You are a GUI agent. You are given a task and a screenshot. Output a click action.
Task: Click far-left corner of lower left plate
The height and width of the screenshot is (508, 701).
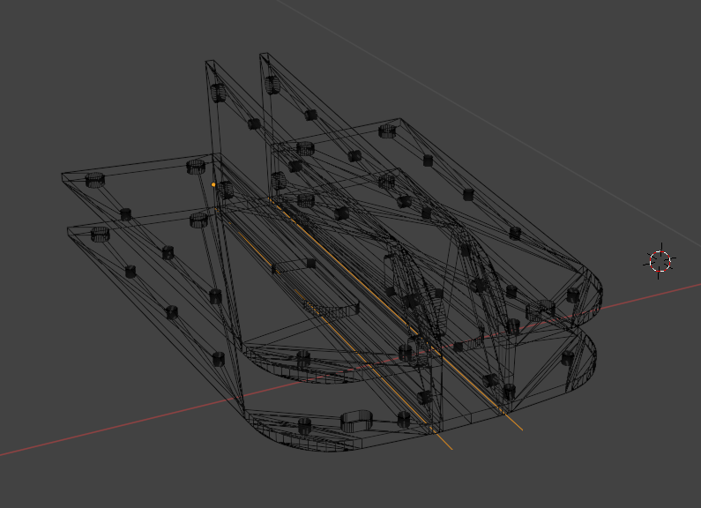(70, 231)
